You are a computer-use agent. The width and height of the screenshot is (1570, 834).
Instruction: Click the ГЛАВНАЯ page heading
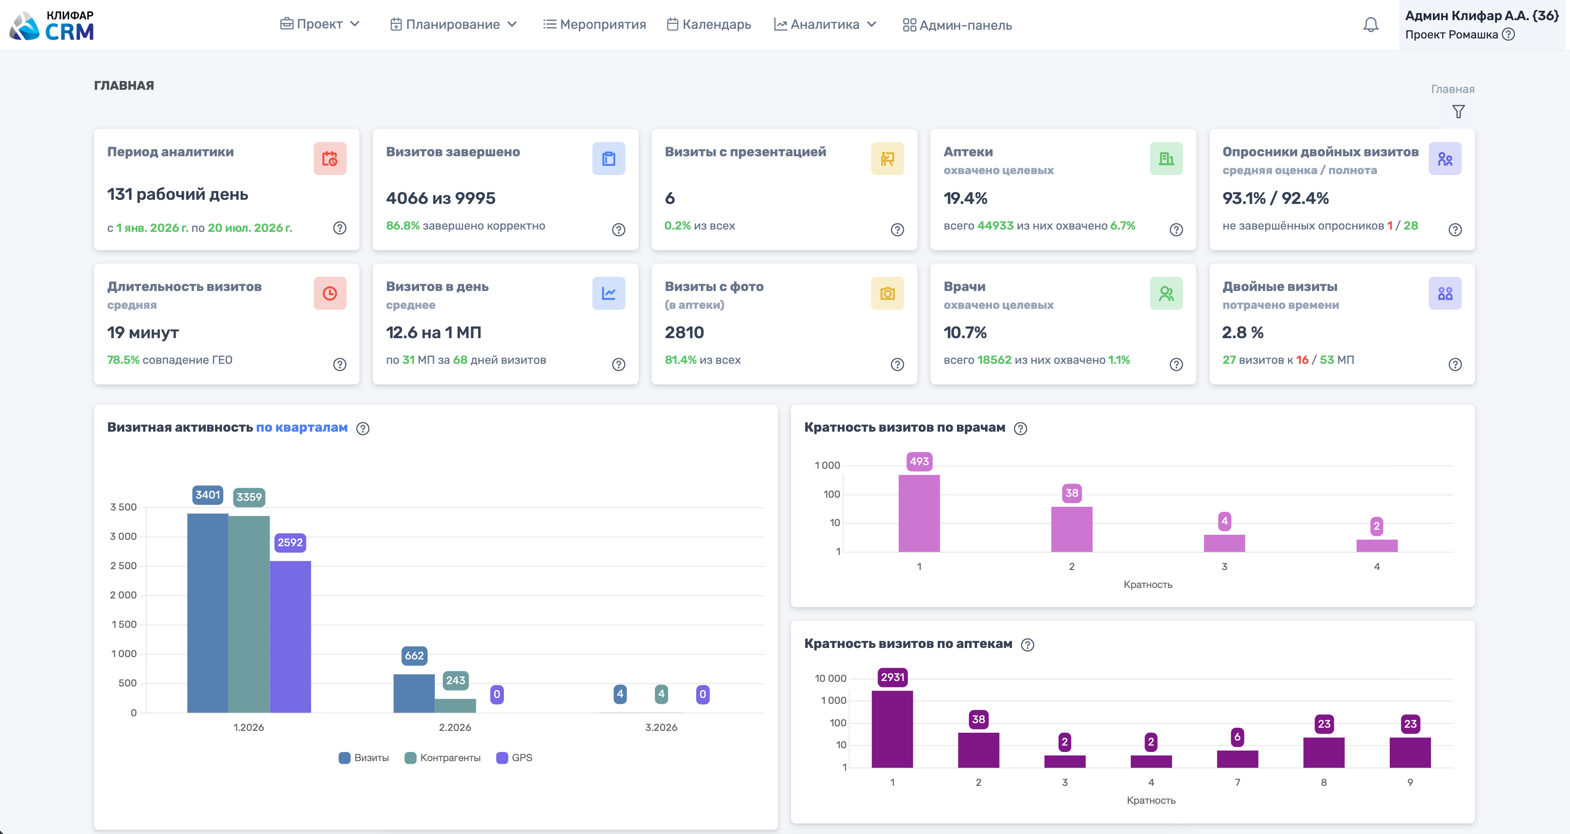[x=124, y=85]
